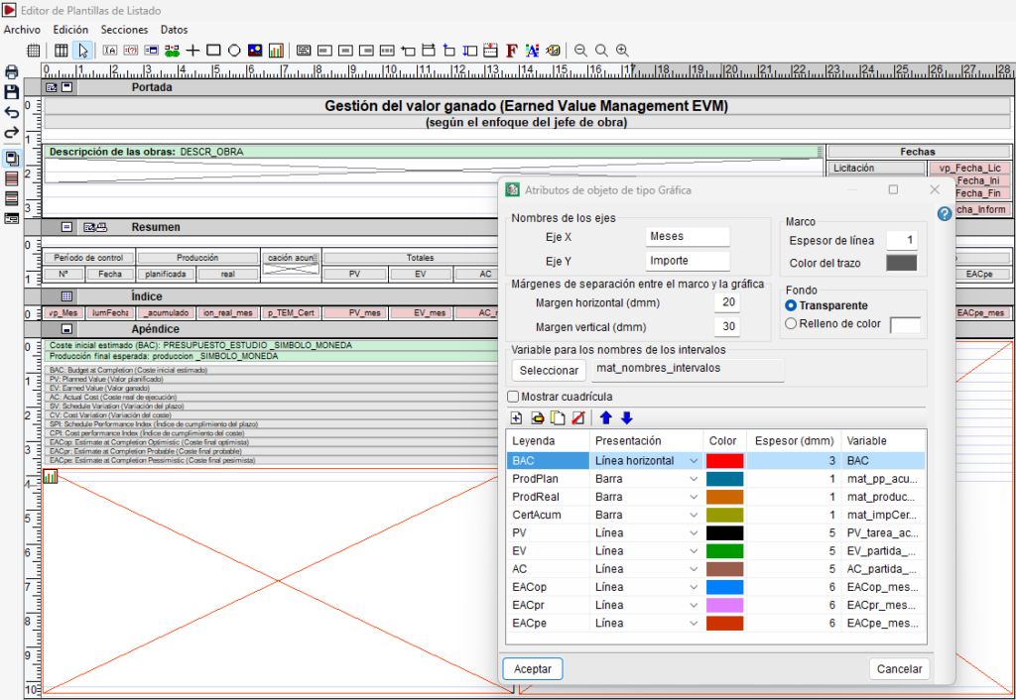Move series up with blue up arrow

606,417
